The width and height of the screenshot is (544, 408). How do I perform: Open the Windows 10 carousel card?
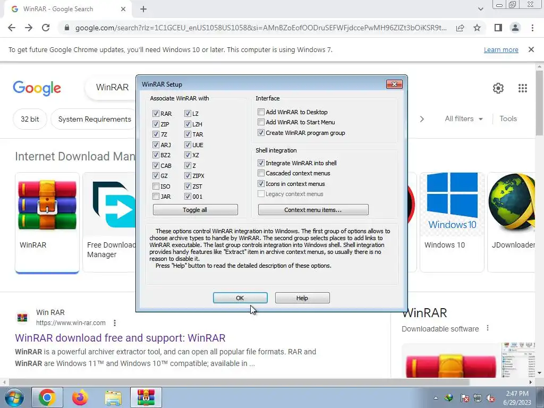coord(452,222)
